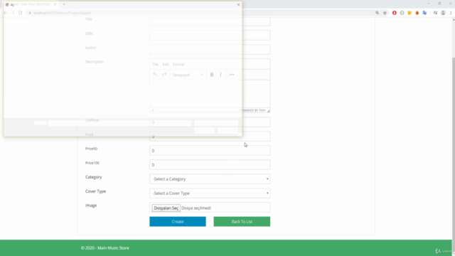Open the Google Translate extension icon
The width and height of the screenshot is (455, 256).
pyautogui.click(x=425, y=13)
